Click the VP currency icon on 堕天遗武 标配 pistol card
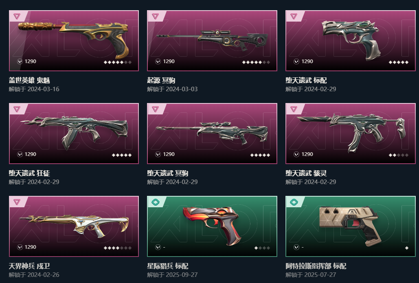 [296, 61]
